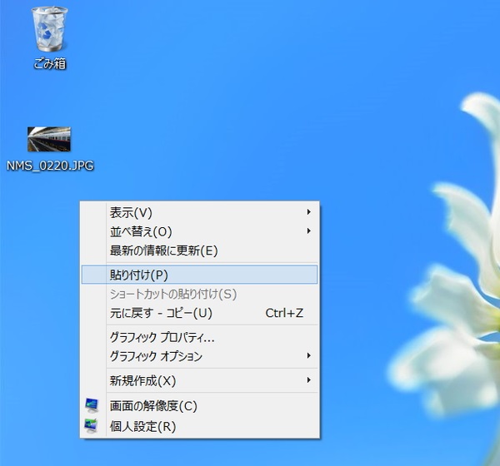Choose 最新の情報に更新(E)
Screen dimensions: 500x466
coord(200,250)
